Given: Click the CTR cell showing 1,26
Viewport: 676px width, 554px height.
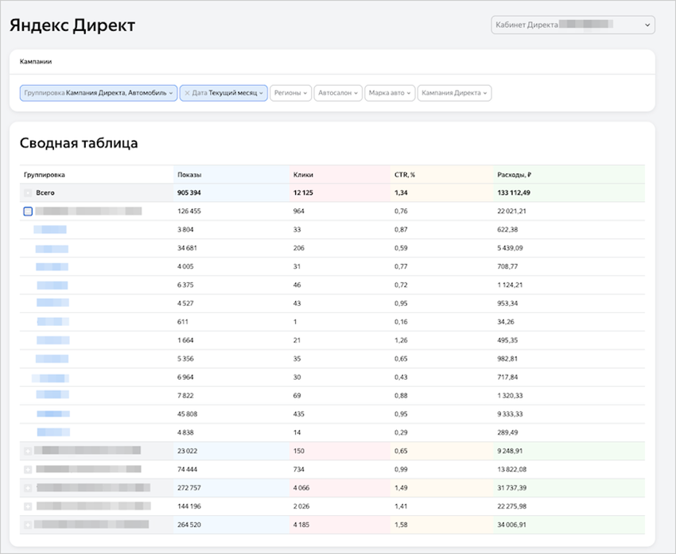Looking at the screenshot, I should pyautogui.click(x=401, y=340).
